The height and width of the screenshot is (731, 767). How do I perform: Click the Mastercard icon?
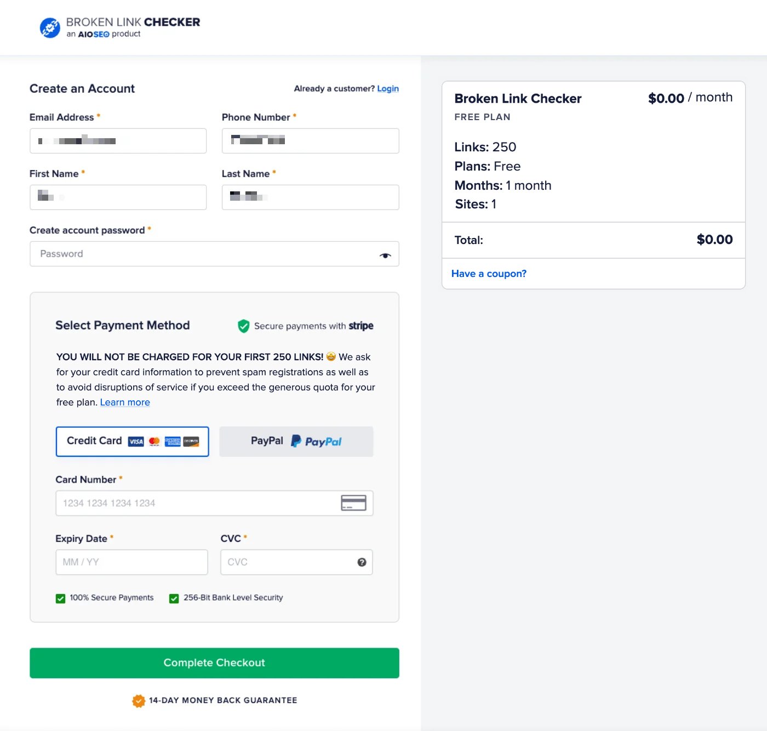(x=154, y=441)
